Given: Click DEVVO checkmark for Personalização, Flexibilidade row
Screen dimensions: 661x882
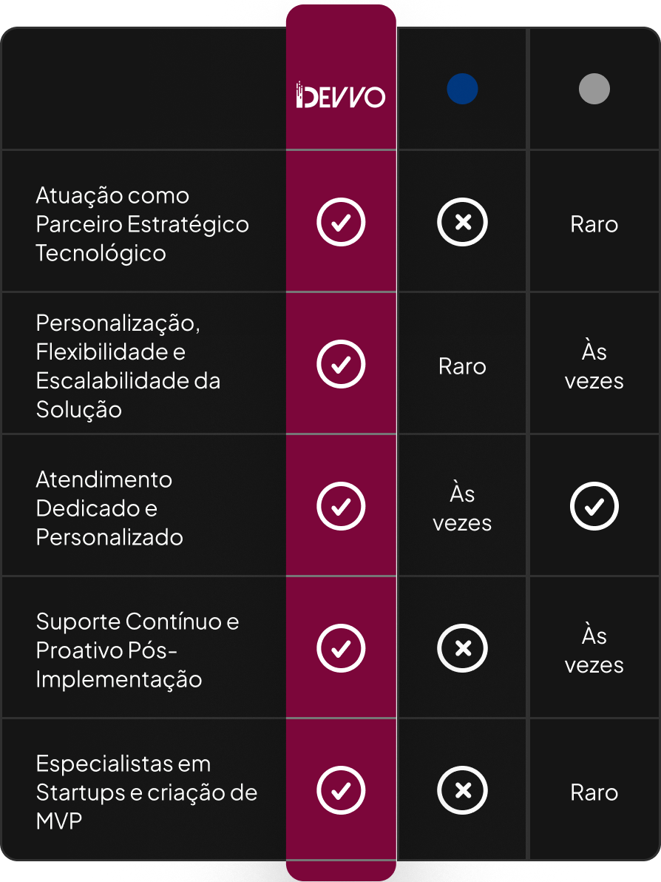Looking at the screenshot, I should (341, 364).
